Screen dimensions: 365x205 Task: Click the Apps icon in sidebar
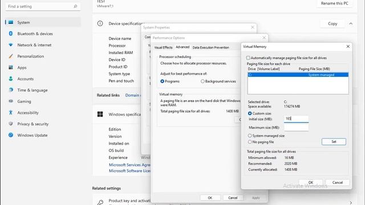point(11,67)
